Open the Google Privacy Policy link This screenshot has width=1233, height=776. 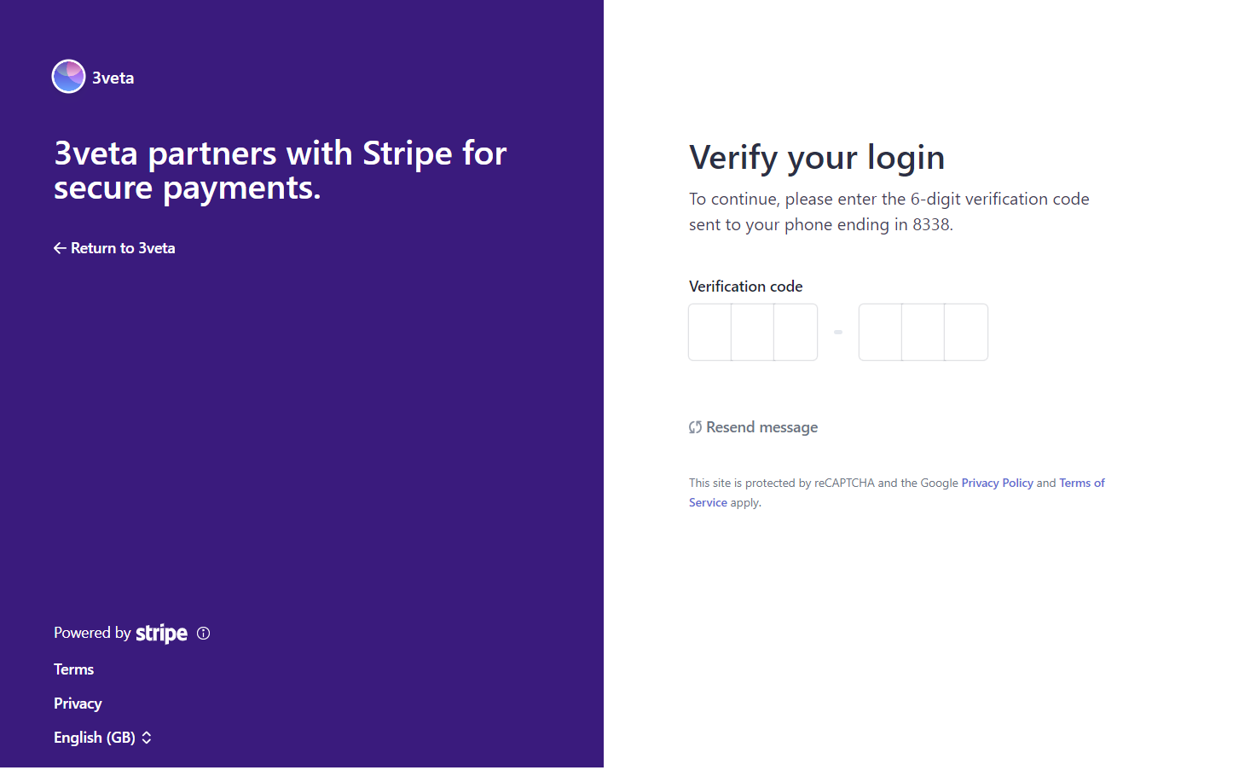(x=997, y=483)
